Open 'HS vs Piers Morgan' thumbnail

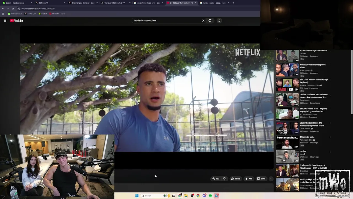point(287,56)
